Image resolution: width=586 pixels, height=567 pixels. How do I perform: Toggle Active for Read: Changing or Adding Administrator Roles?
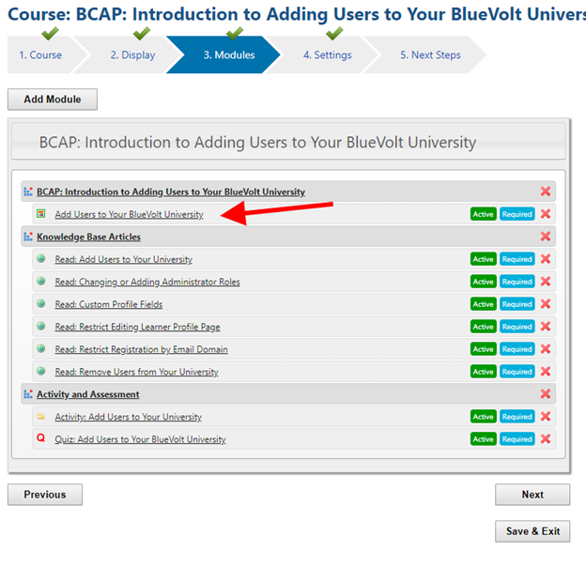[484, 282]
